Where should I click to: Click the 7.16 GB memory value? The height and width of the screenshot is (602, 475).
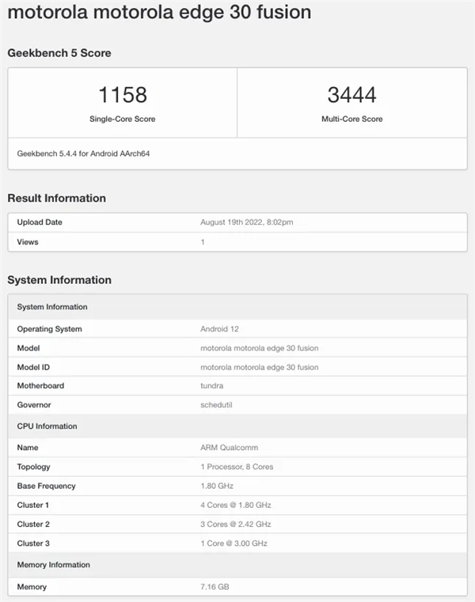(x=215, y=587)
